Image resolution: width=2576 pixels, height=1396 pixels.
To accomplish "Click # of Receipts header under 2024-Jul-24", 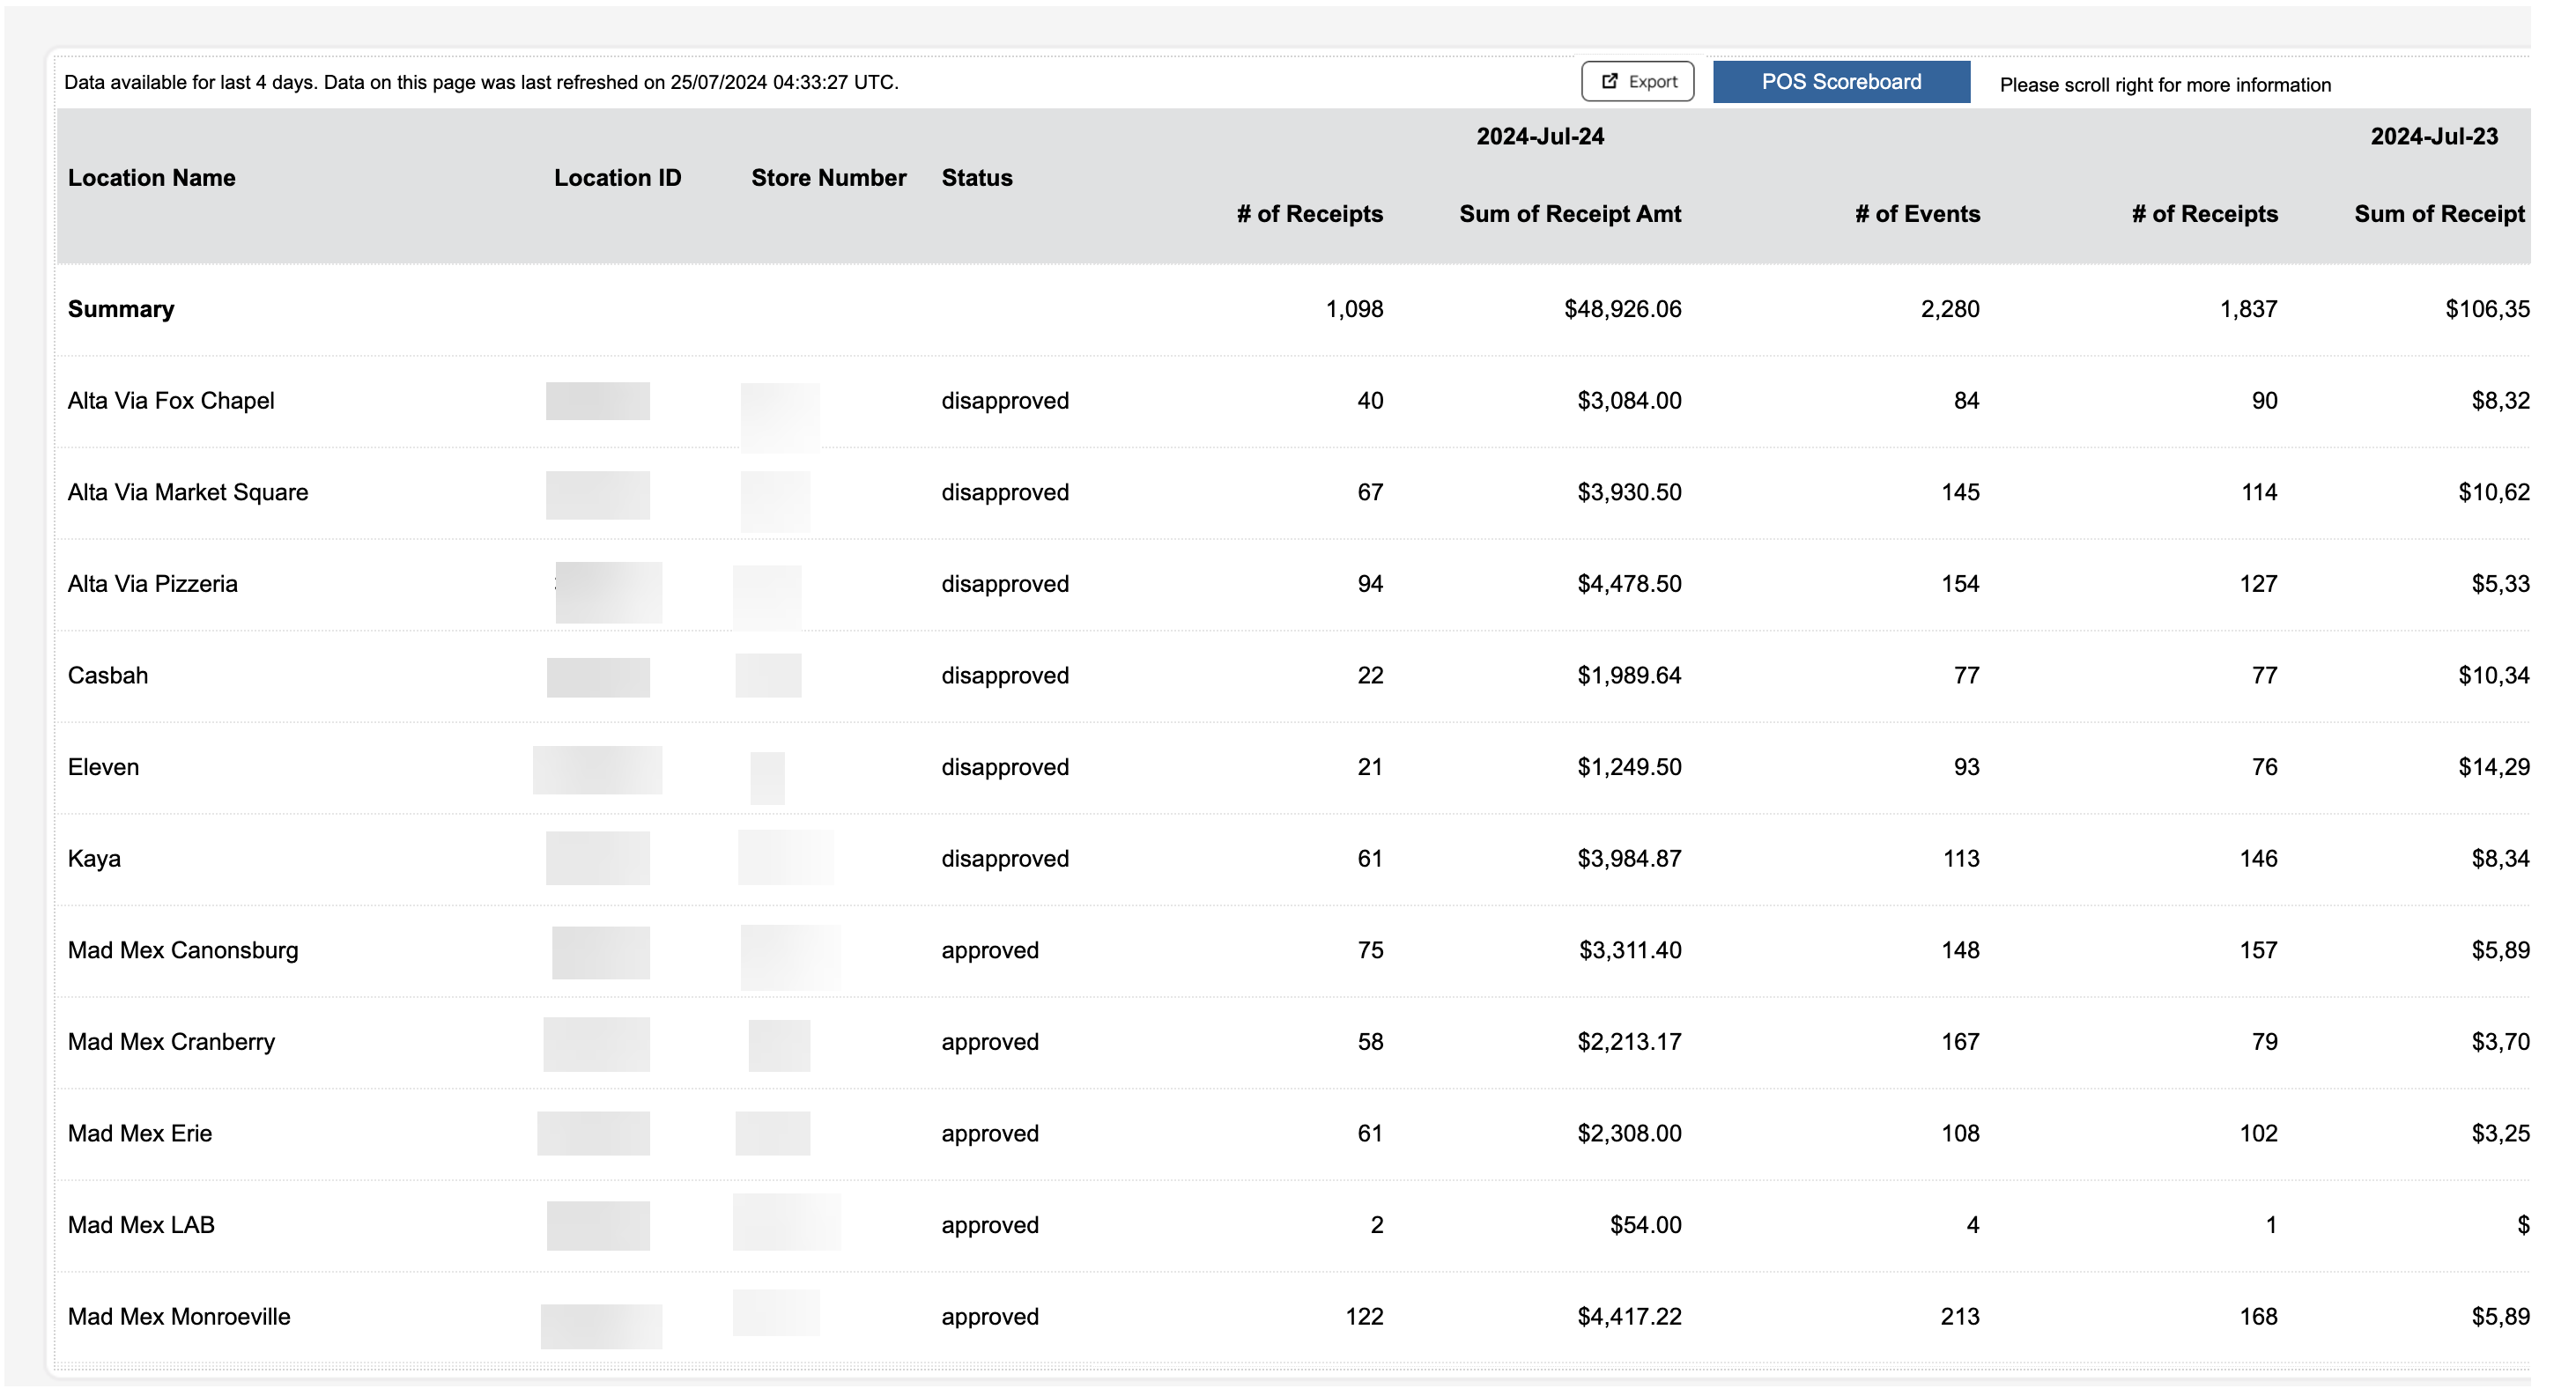I will [1310, 214].
